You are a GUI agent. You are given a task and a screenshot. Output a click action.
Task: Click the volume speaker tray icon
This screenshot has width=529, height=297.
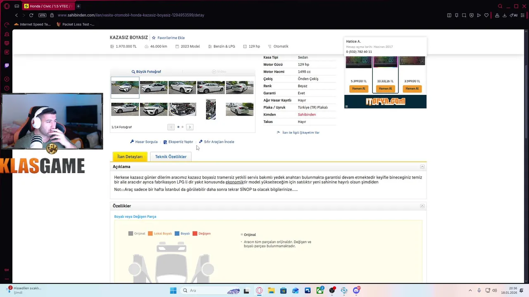pos(495,291)
